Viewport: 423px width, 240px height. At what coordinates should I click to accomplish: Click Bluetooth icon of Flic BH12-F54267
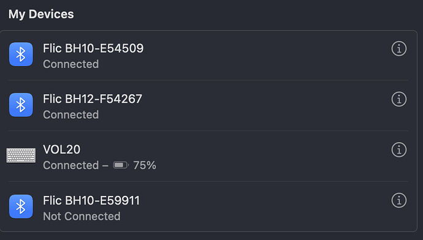(x=21, y=105)
